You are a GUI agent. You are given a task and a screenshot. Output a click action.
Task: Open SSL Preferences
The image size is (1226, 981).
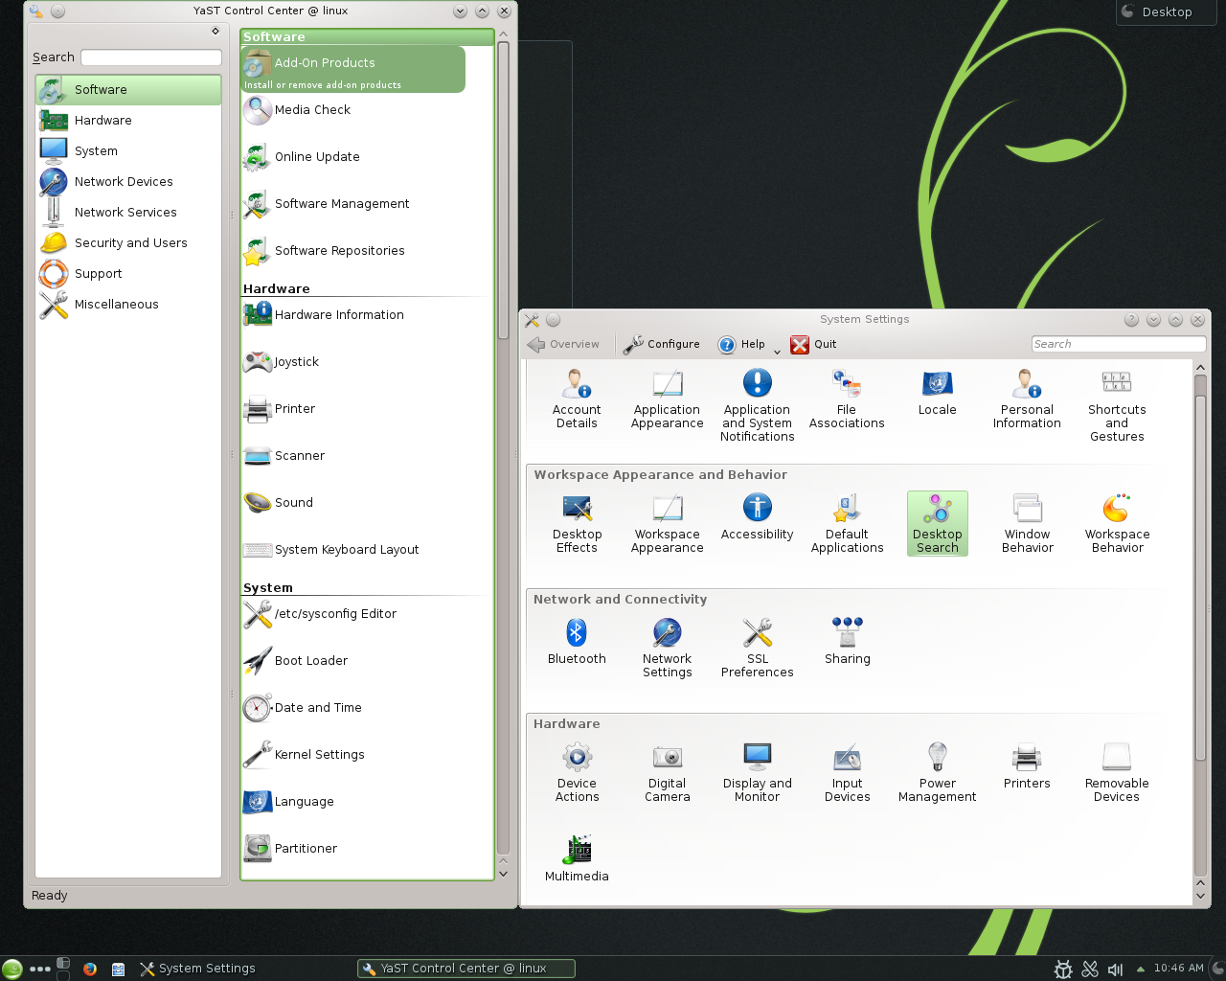pyautogui.click(x=758, y=649)
